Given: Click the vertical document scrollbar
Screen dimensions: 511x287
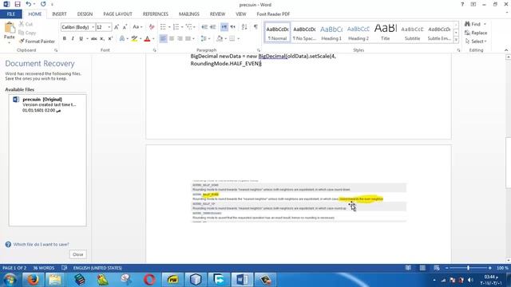Looking at the screenshot, I should (508, 163).
